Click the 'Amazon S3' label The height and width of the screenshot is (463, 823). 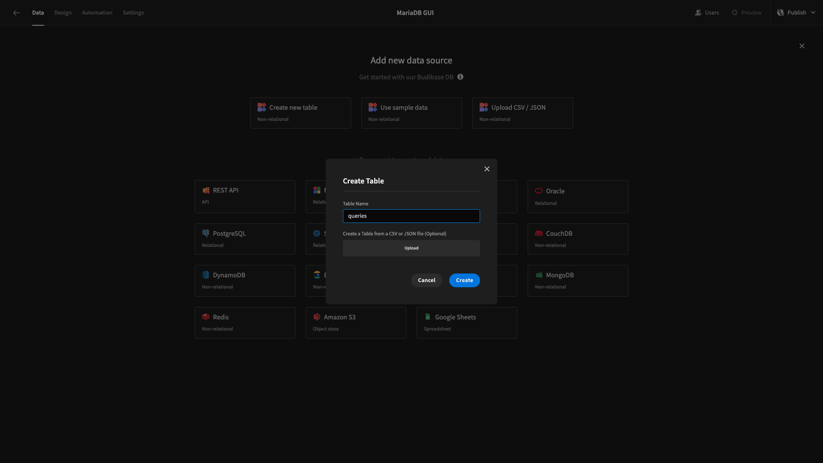(339, 317)
